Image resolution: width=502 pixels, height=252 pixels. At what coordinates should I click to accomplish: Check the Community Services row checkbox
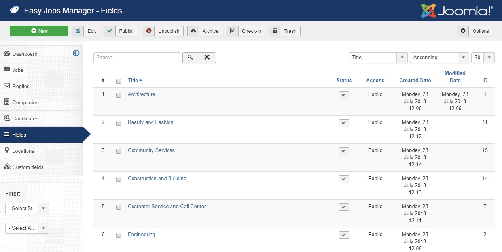[x=119, y=151]
